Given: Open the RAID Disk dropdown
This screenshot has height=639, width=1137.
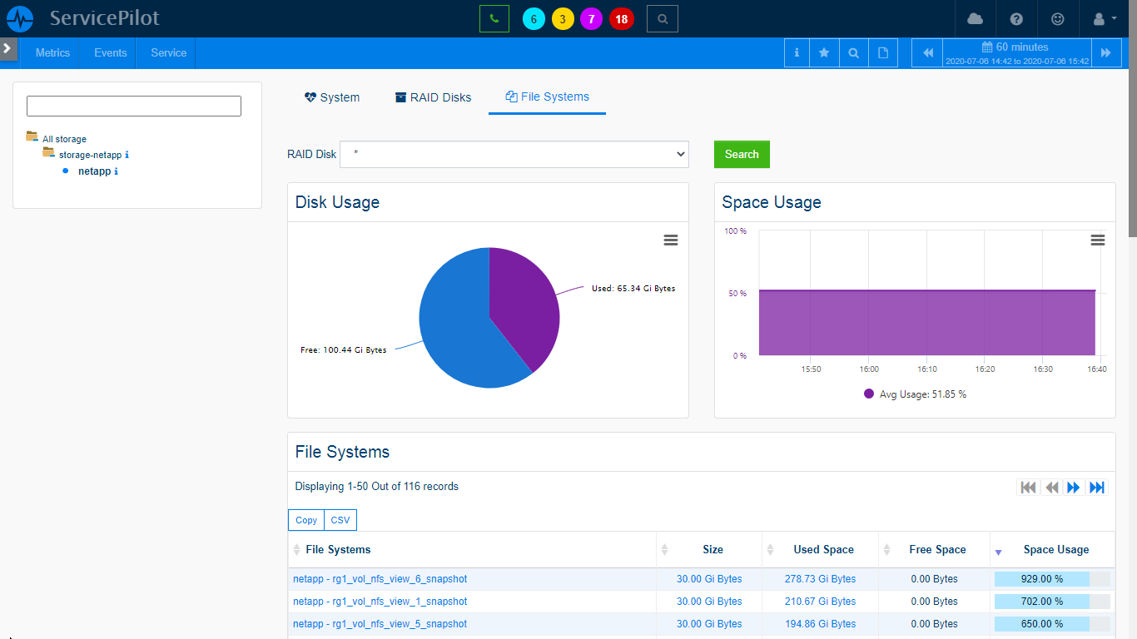Looking at the screenshot, I should pyautogui.click(x=514, y=154).
